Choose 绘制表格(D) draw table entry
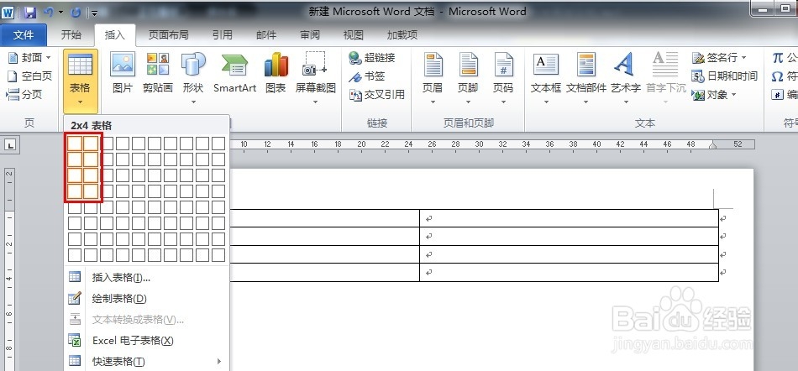 (146, 299)
